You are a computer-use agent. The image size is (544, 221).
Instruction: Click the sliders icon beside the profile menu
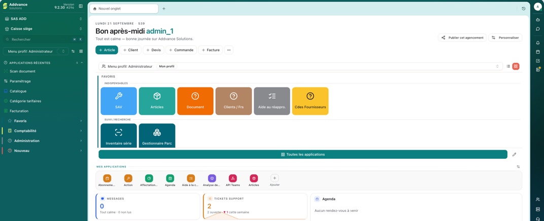(x=73, y=51)
